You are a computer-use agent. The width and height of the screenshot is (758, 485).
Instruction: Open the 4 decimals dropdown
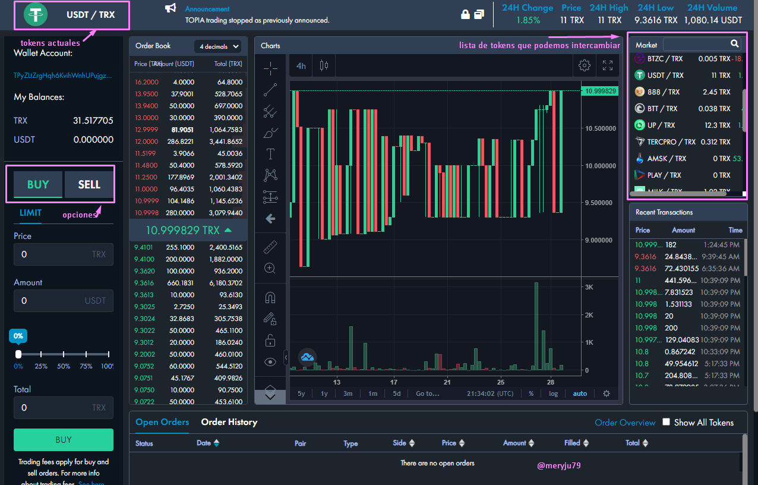coord(219,46)
